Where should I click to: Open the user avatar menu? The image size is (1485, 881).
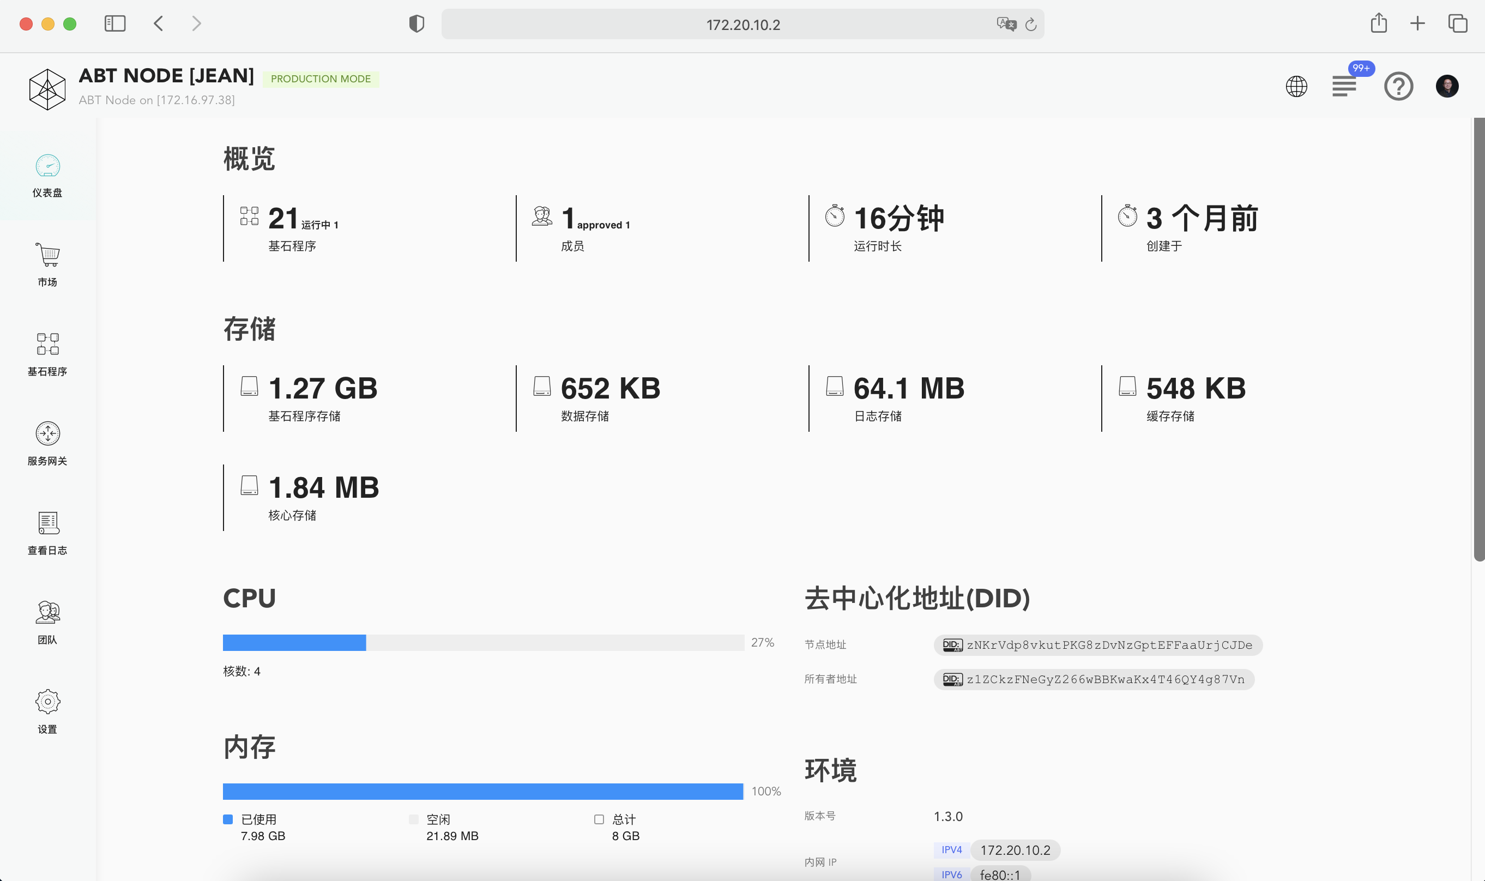click(1446, 86)
